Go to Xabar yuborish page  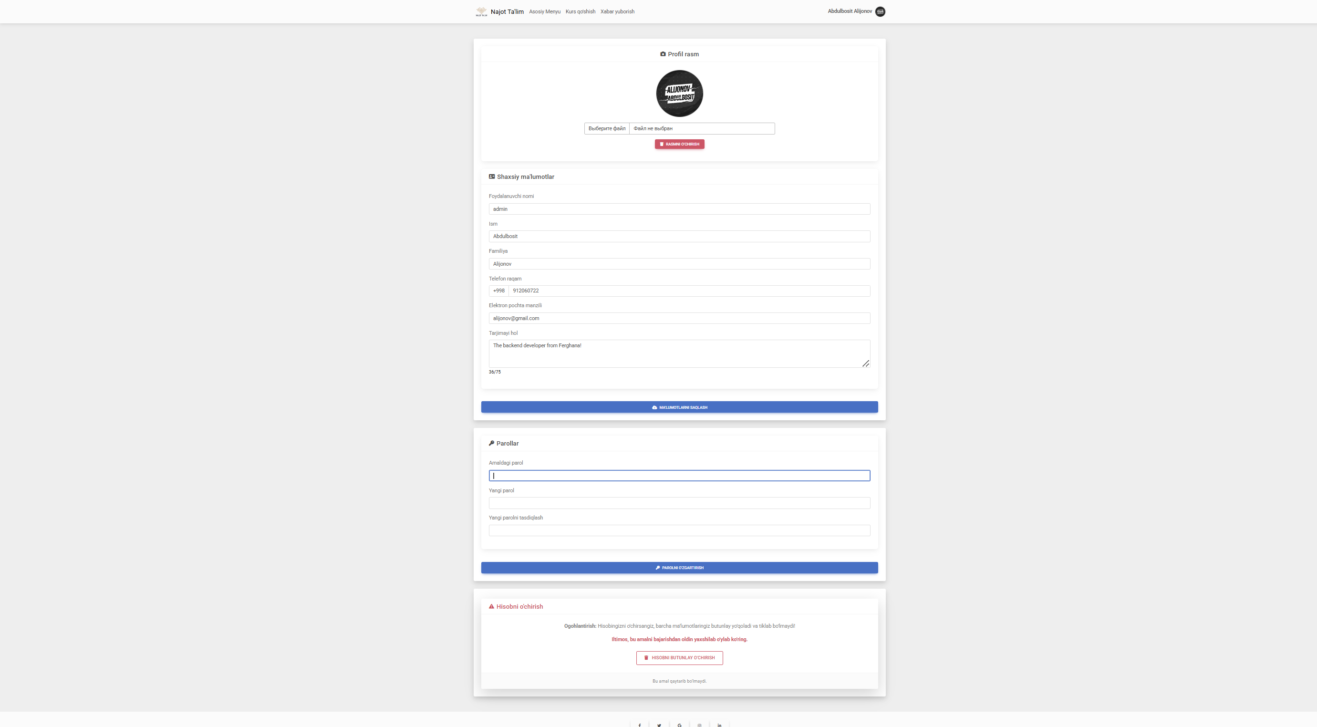[x=617, y=11]
